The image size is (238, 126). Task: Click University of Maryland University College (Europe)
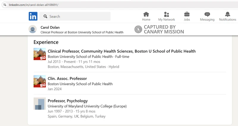point(87,106)
